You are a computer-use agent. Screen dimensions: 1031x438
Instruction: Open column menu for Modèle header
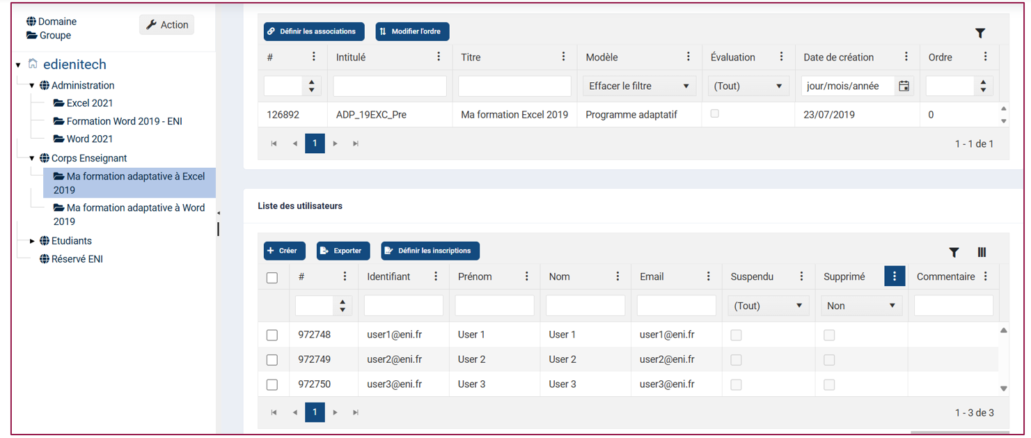coord(688,57)
